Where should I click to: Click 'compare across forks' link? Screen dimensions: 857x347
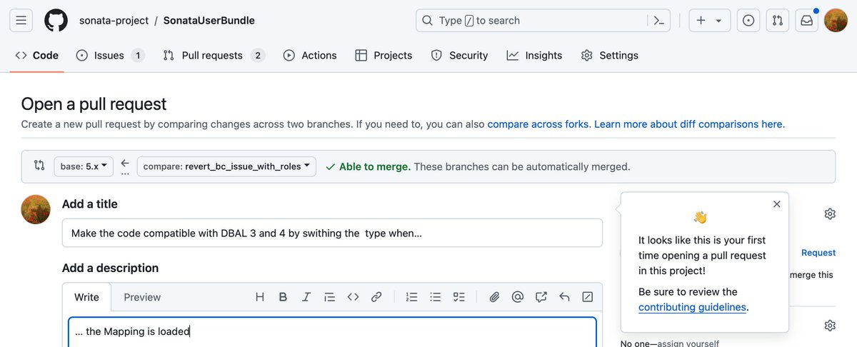click(538, 124)
